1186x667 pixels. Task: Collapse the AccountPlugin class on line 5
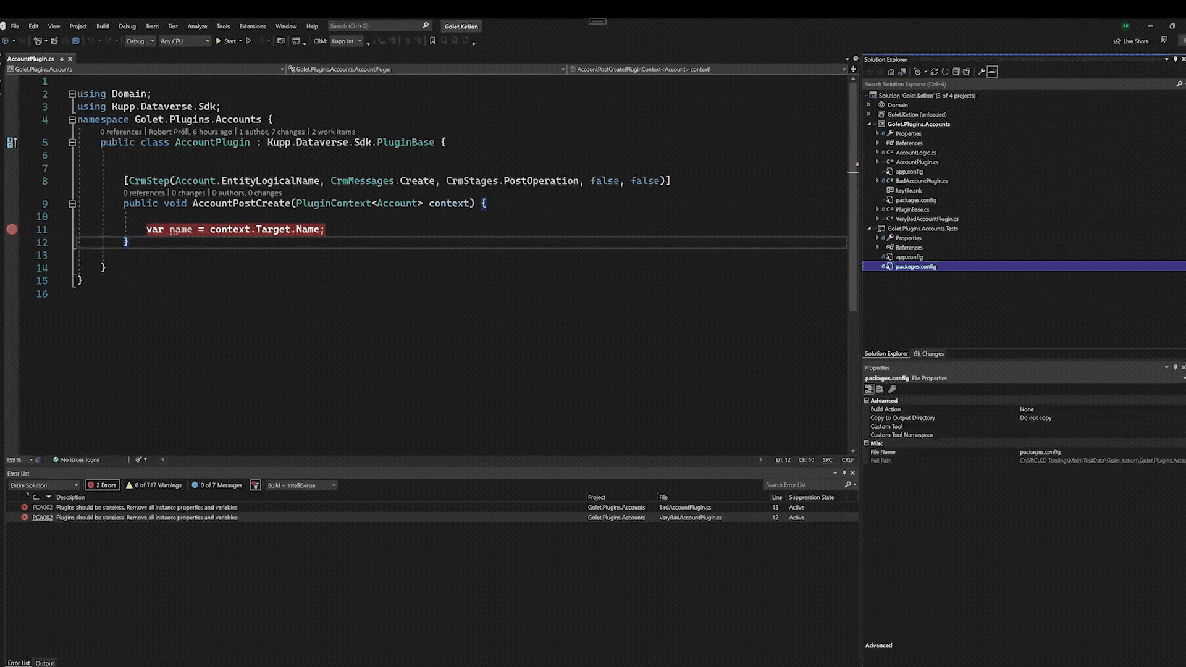72,143
